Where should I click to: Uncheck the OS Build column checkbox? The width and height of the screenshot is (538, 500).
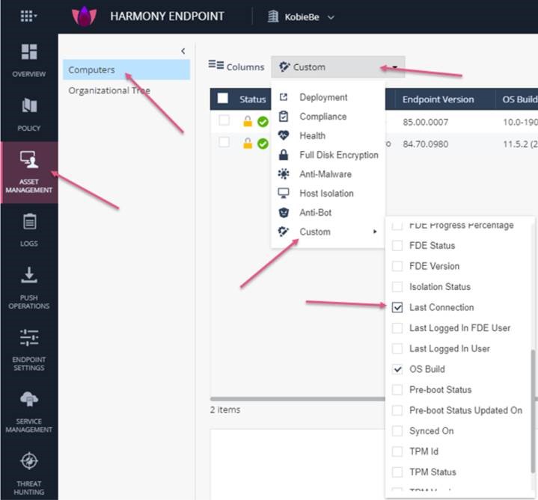click(x=397, y=369)
